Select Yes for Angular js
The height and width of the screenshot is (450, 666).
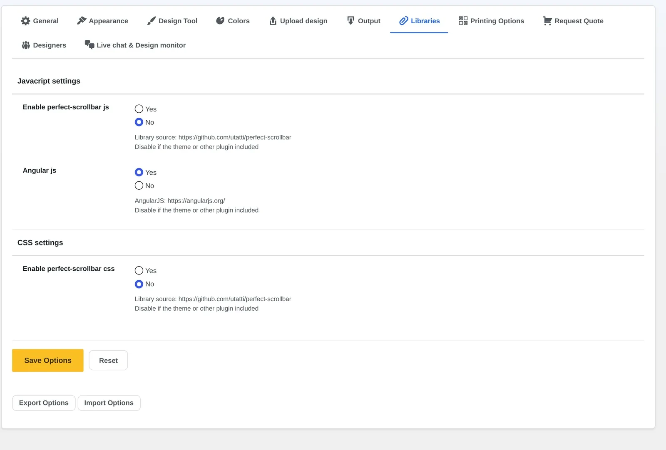pos(139,172)
